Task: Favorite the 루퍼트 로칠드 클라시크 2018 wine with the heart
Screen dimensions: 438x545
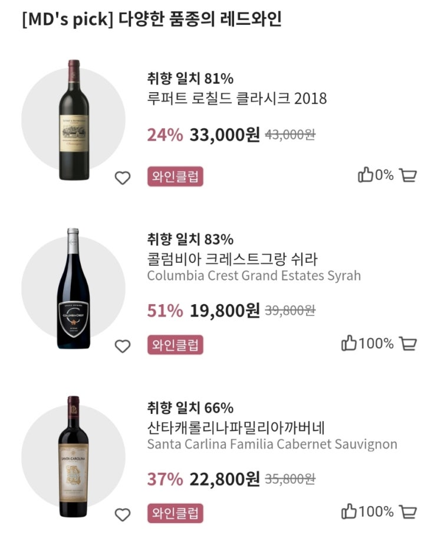Action: (122, 177)
